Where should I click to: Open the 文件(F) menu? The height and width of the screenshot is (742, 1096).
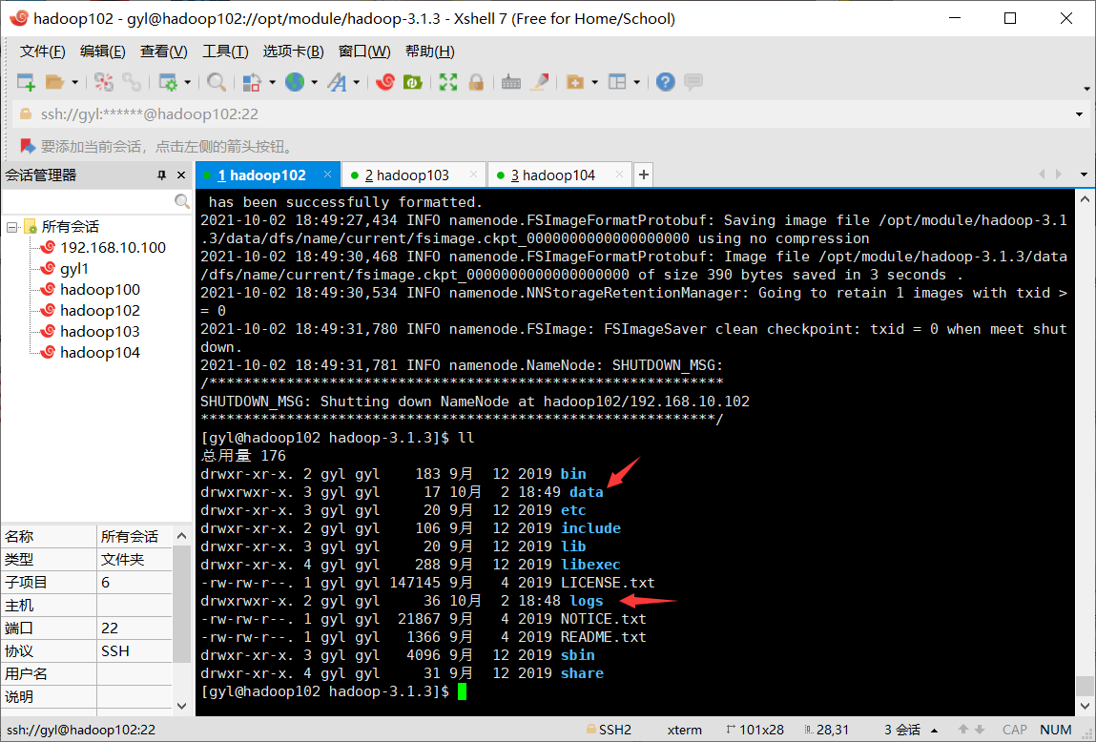pos(42,51)
